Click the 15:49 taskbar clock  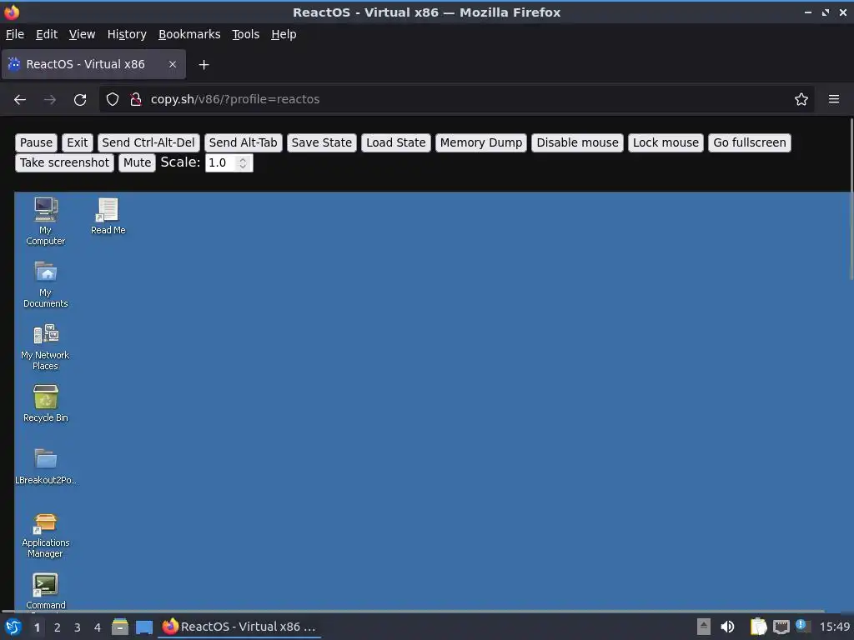(x=834, y=627)
